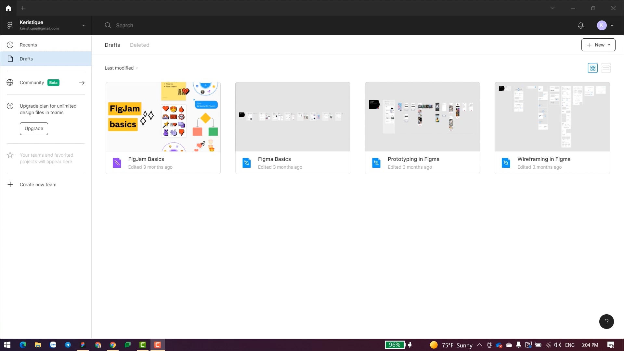This screenshot has height=351, width=624.
Task: Open Telegram from the taskbar
Action: click(x=68, y=345)
